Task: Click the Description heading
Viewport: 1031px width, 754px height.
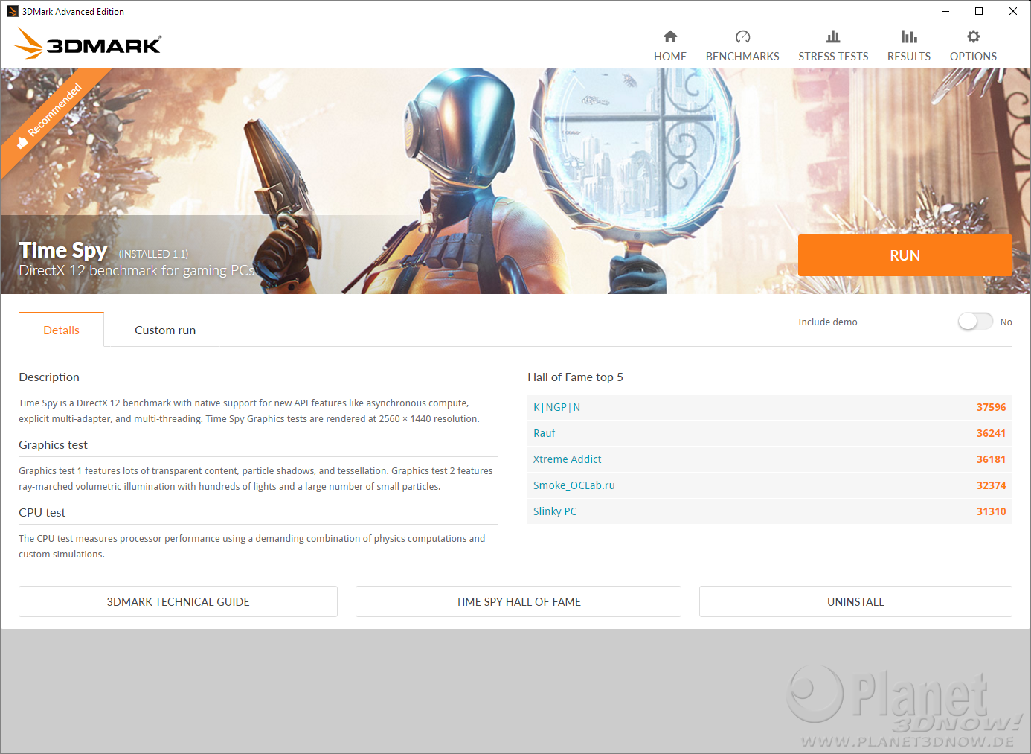Action: point(49,377)
